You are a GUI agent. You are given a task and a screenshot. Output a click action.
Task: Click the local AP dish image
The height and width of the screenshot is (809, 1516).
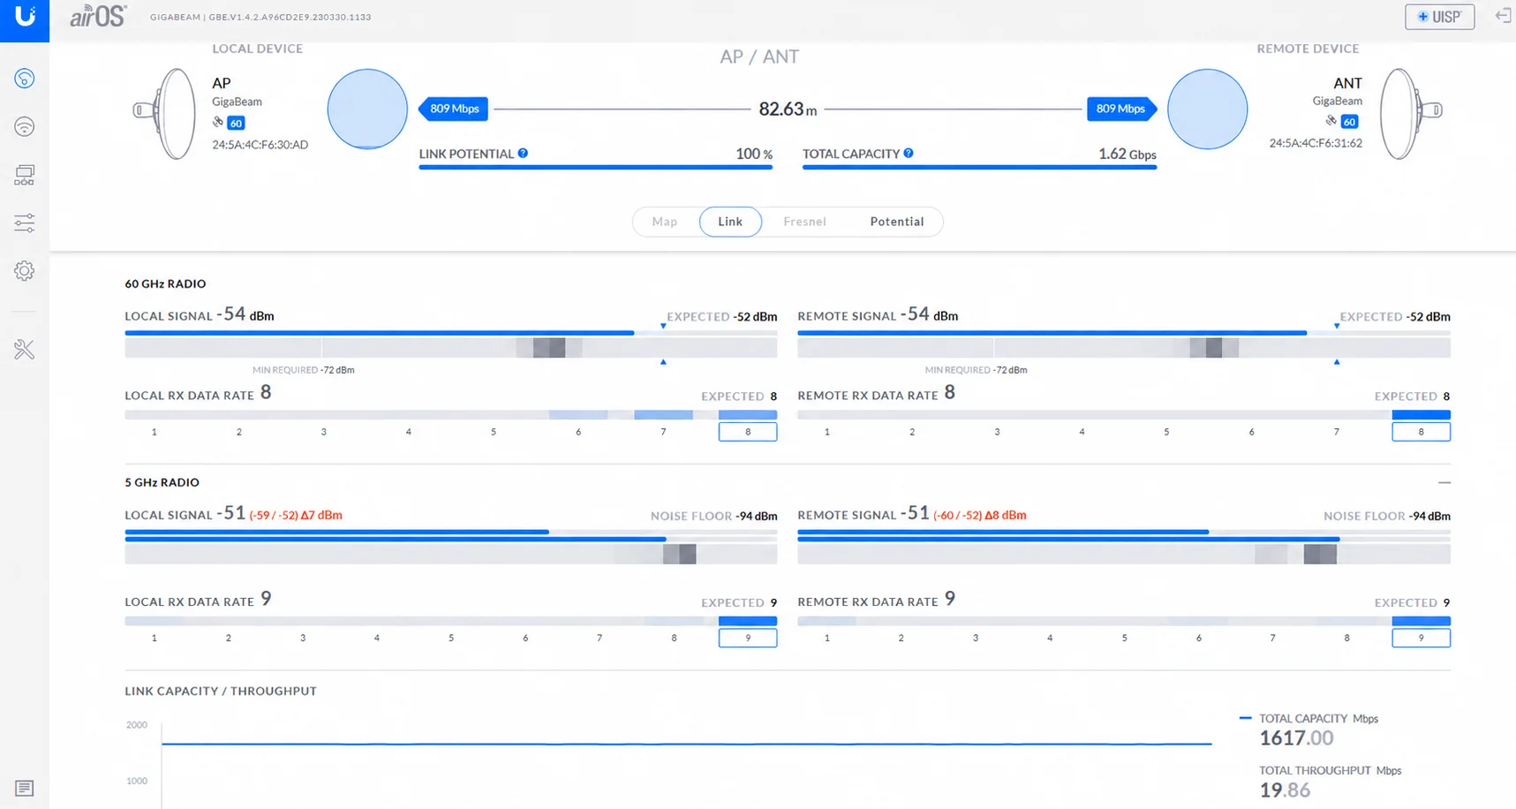point(165,113)
